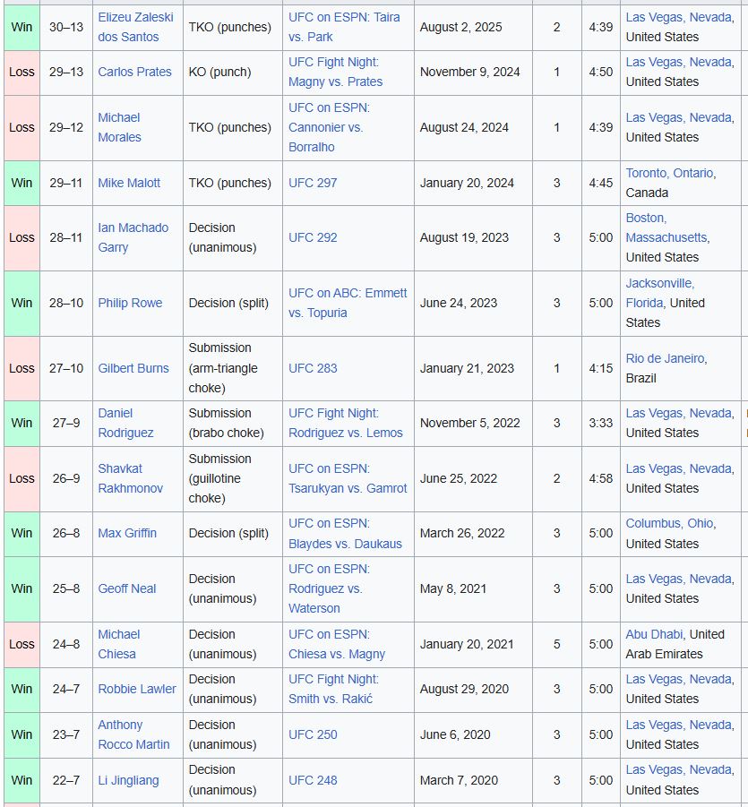Screen dimensions: 748x807
Task: Select KO (punch) method cell
Action: [233, 73]
